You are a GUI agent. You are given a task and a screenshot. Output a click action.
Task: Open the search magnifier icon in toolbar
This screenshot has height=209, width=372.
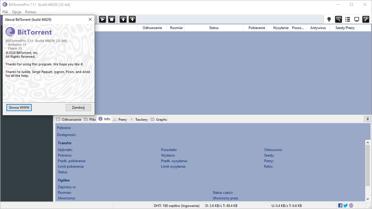(339, 19)
